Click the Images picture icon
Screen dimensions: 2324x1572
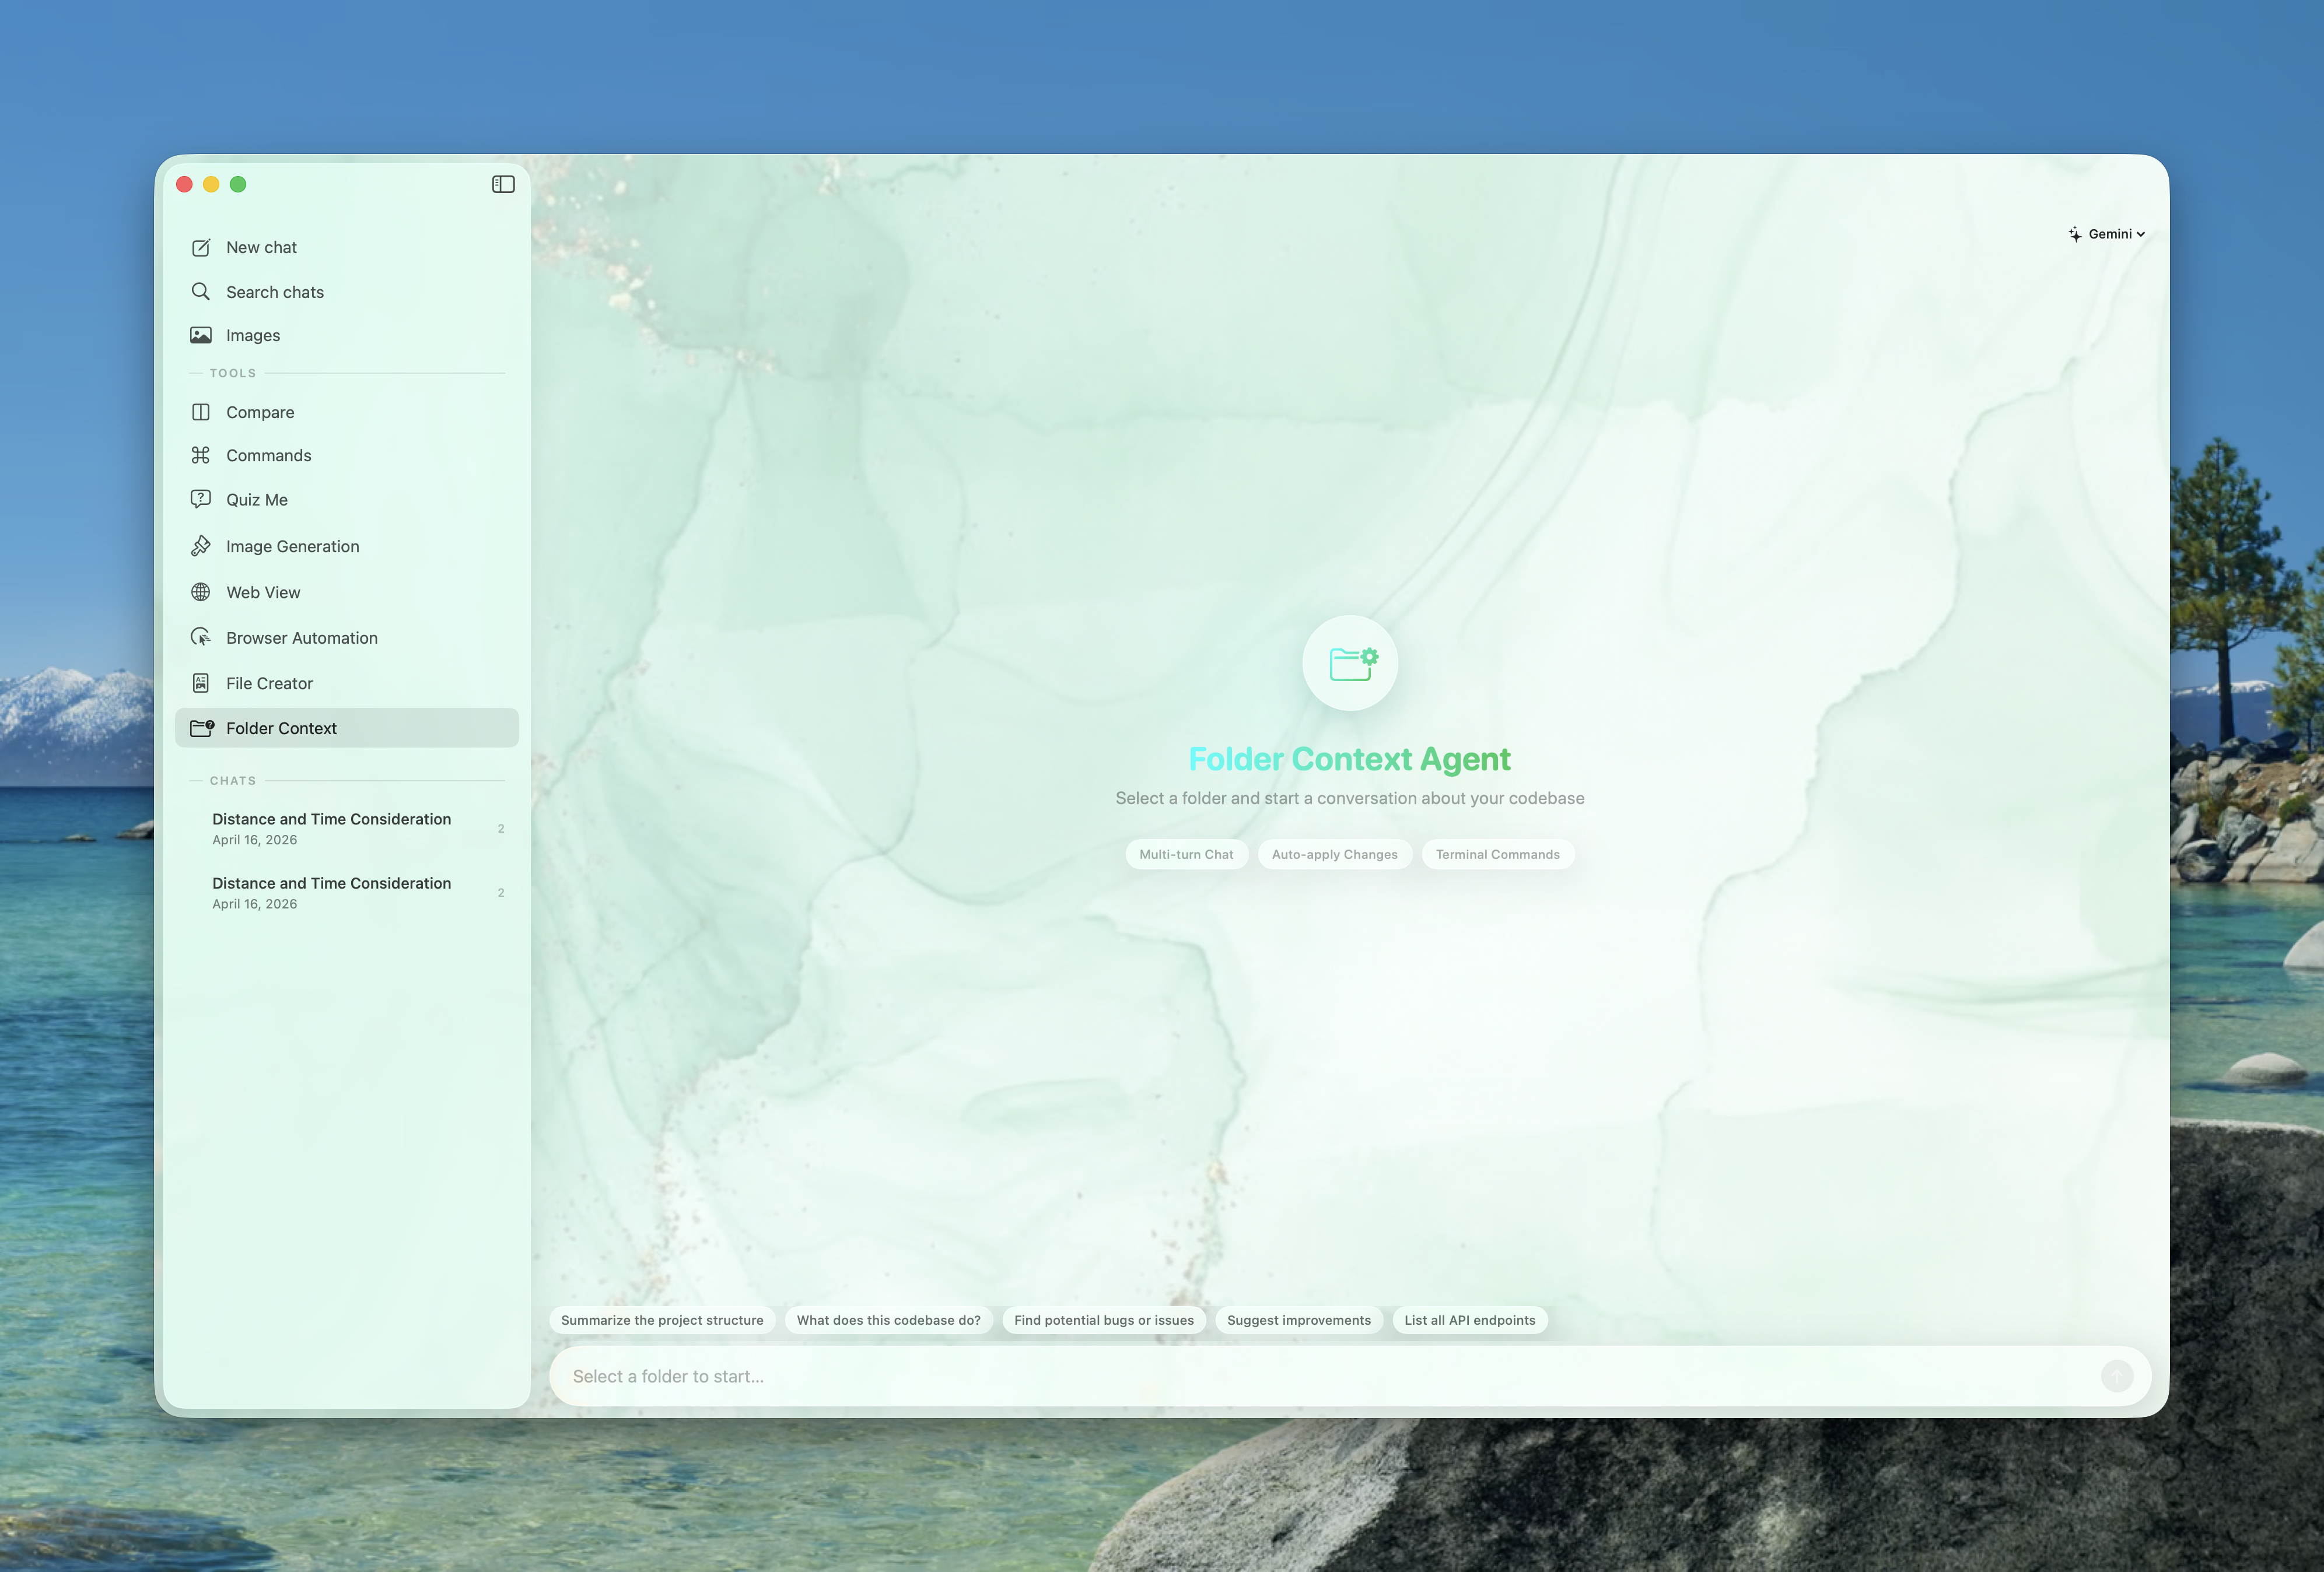(x=201, y=335)
